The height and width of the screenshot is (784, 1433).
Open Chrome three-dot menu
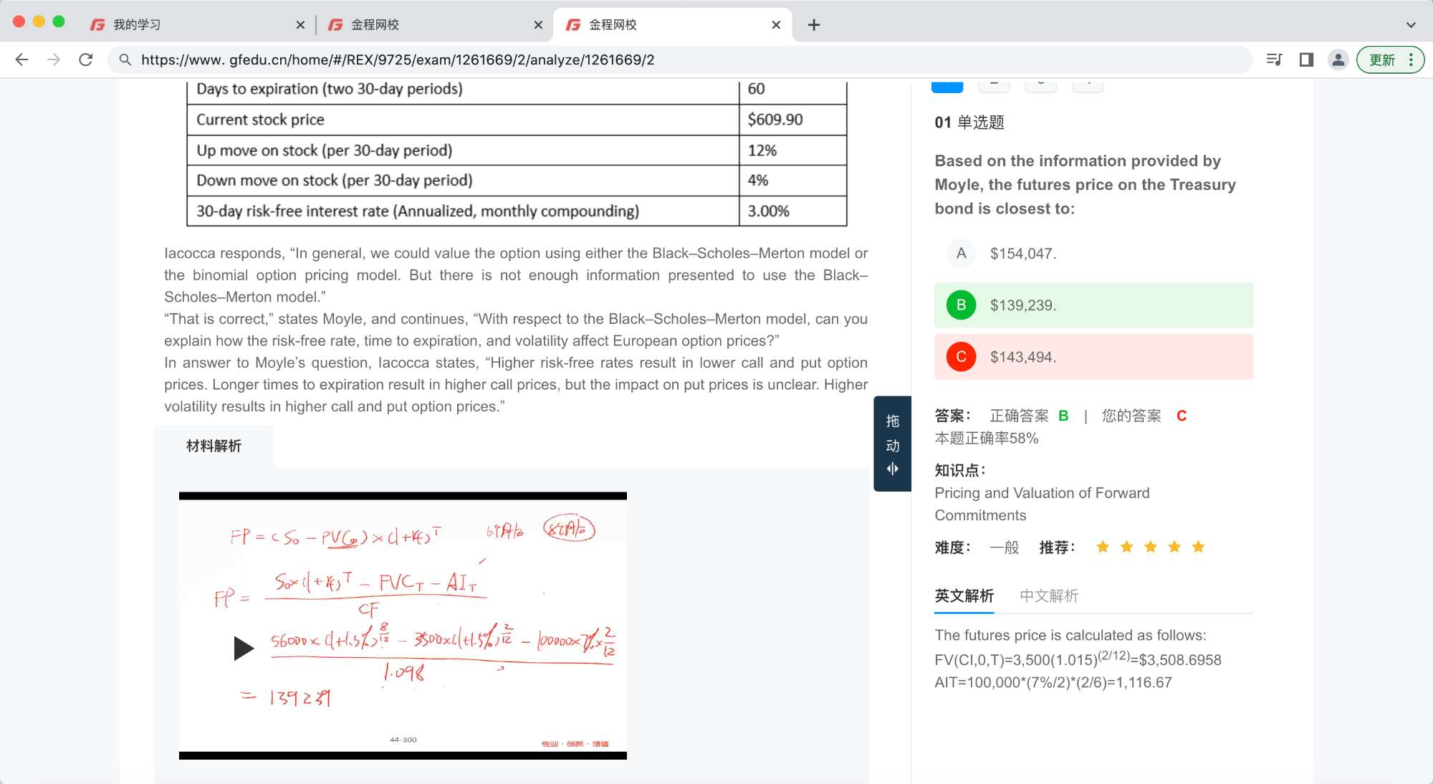tap(1411, 59)
